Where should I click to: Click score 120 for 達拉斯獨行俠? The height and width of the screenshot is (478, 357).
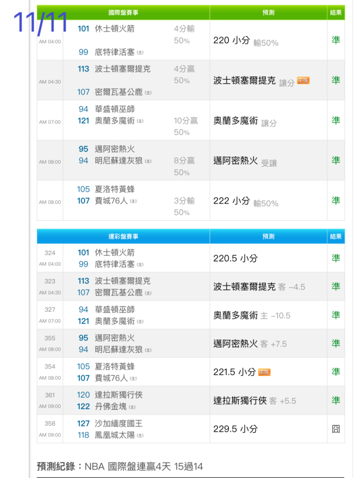[x=84, y=395]
